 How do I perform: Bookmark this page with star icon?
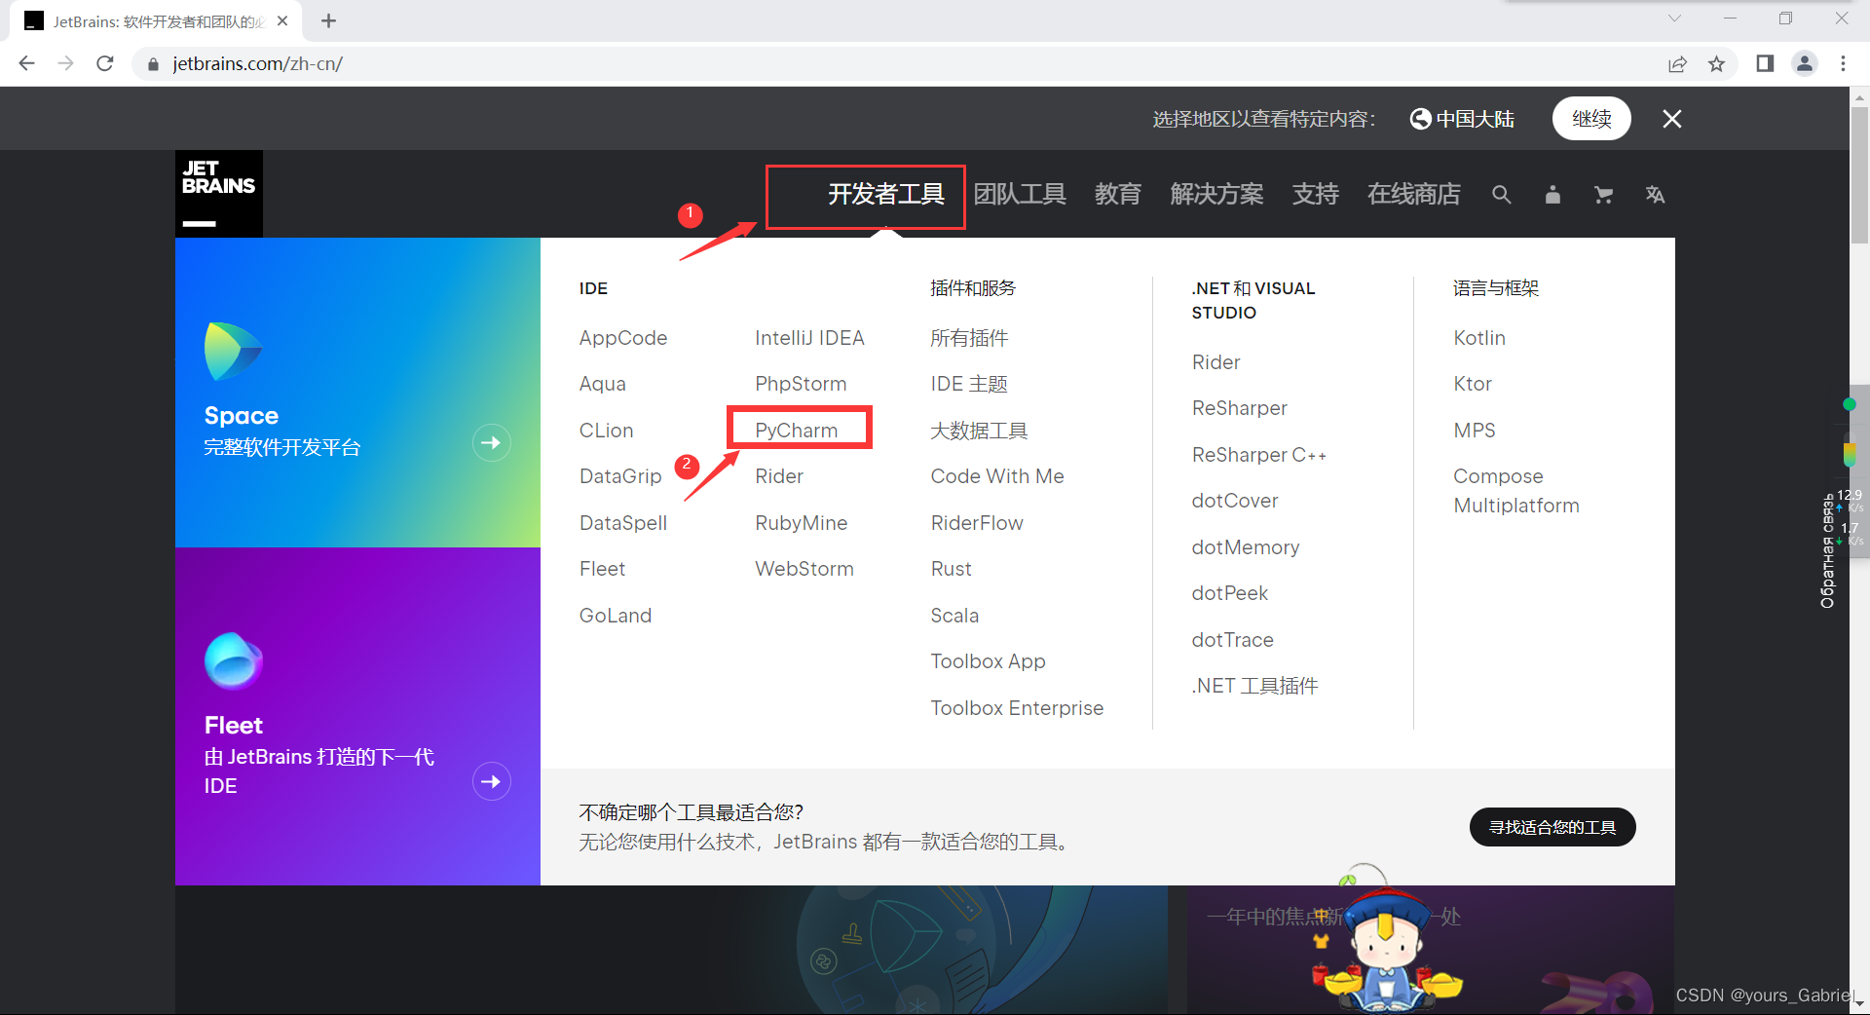pos(1716,63)
